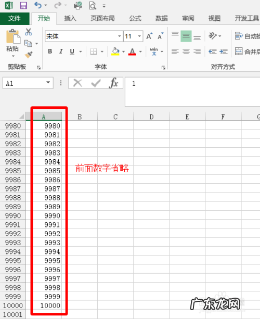Open the Borders dropdown arrow
This screenshot has height=319, width=260.
102,52
